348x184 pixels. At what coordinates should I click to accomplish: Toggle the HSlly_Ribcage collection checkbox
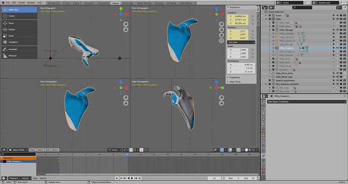pos(273,30)
